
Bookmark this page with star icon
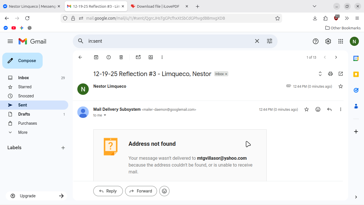click(x=278, y=18)
